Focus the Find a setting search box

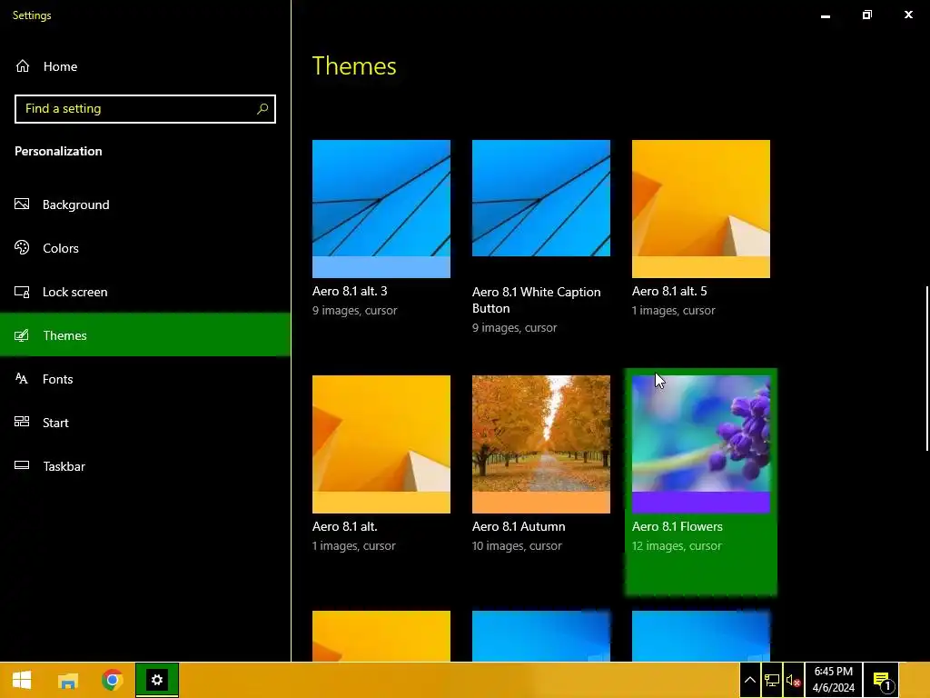click(145, 109)
